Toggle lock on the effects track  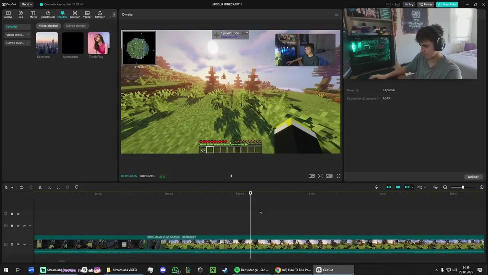12,214
